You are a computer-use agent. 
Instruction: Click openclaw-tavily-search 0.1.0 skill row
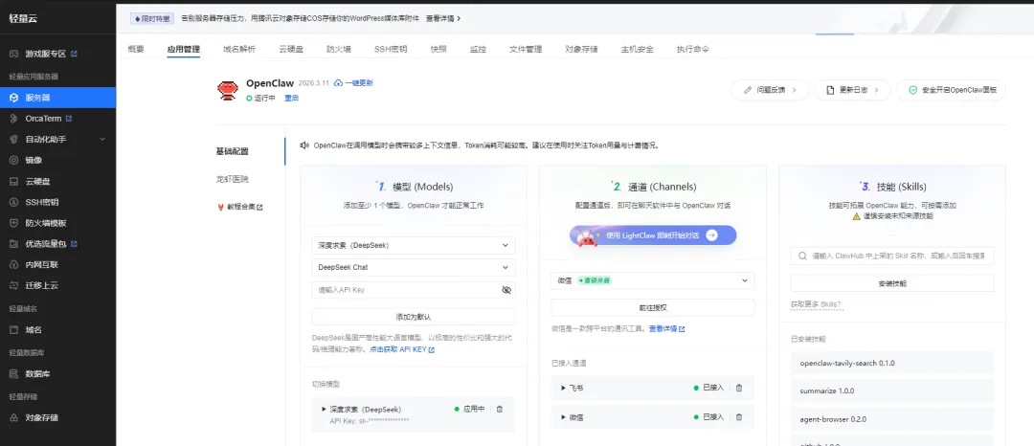point(892,363)
